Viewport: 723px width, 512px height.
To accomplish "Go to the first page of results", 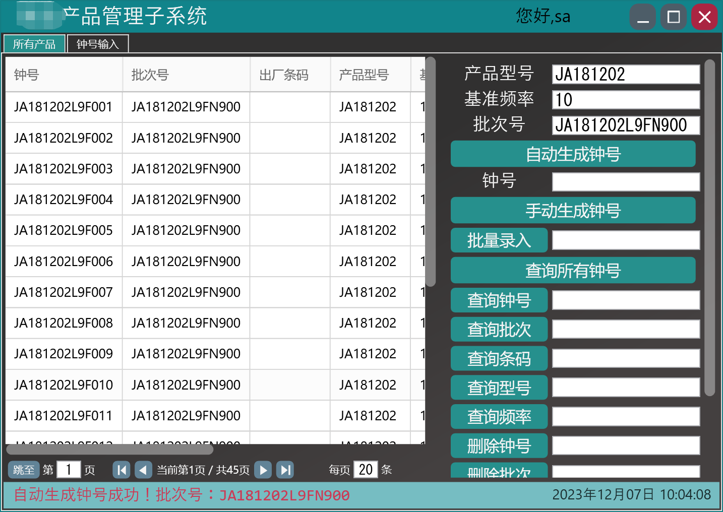I will [122, 470].
